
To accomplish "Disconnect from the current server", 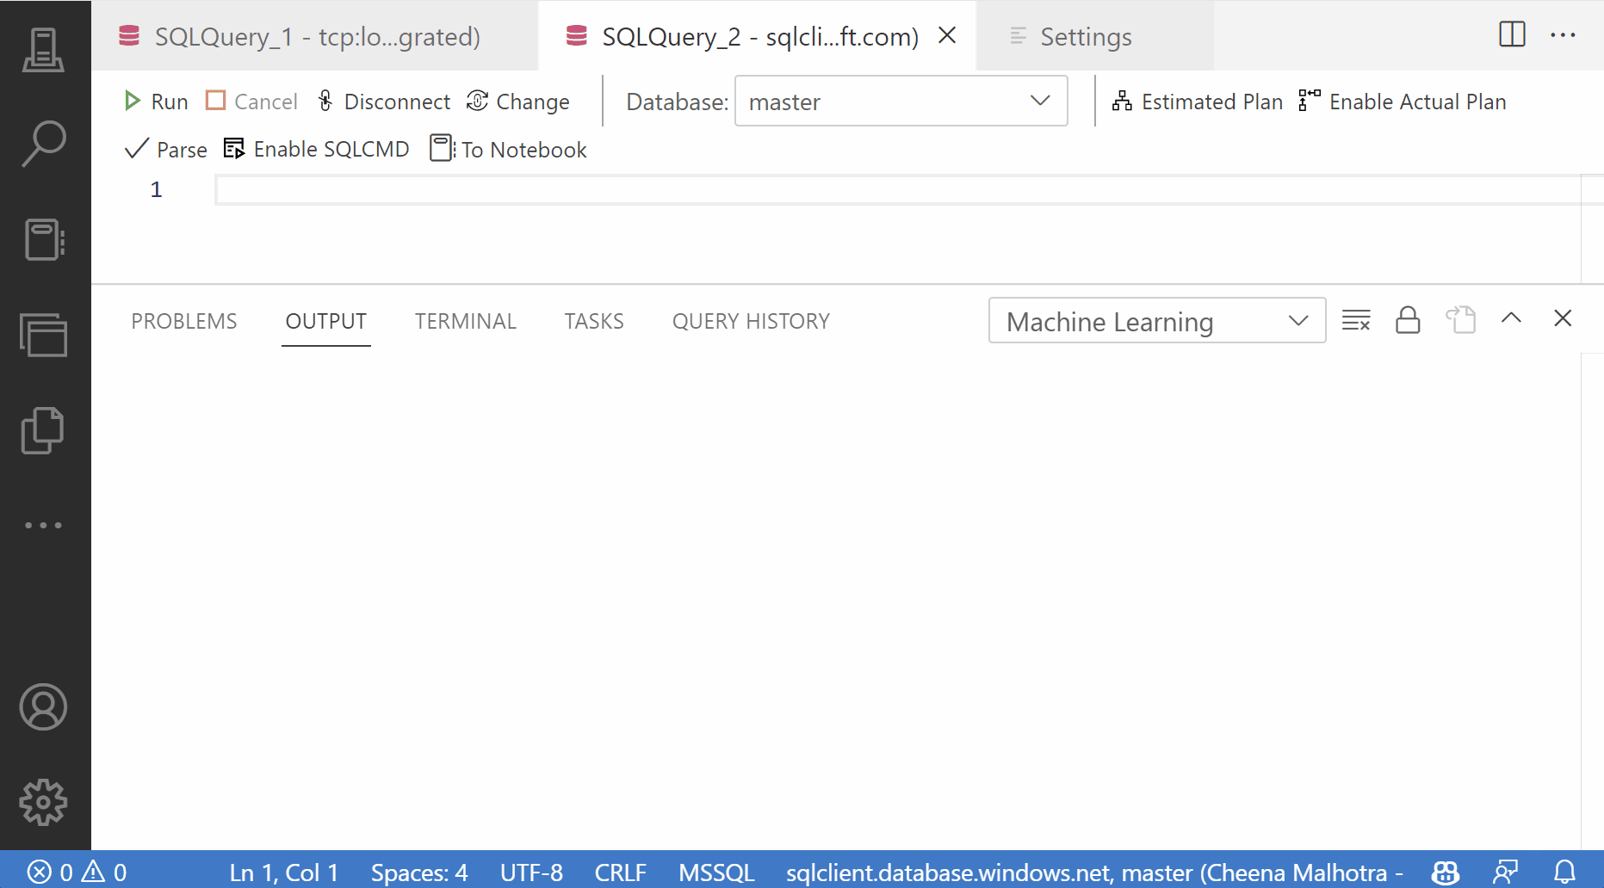I will tap(384, 101).
